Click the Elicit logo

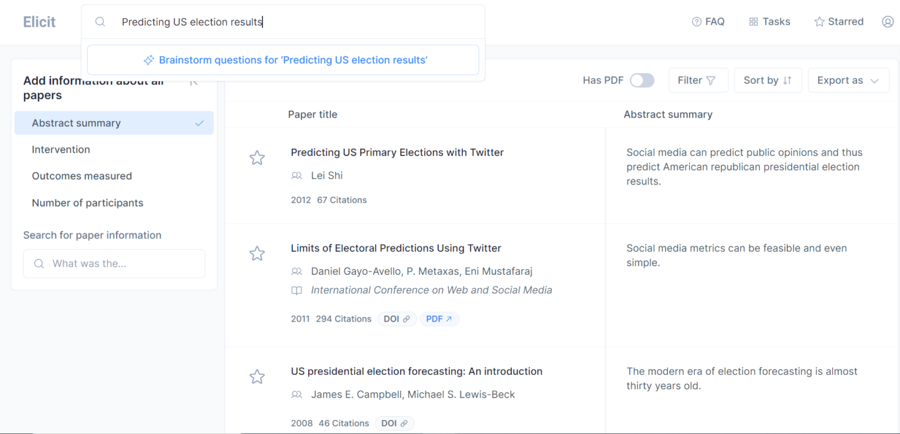(39, 22)
